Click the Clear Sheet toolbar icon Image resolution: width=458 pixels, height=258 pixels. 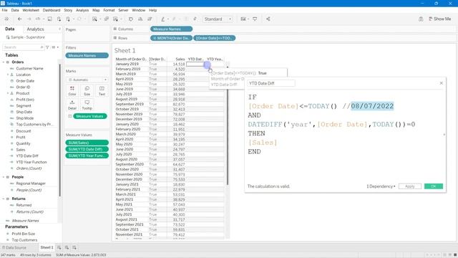coord(116,19)
